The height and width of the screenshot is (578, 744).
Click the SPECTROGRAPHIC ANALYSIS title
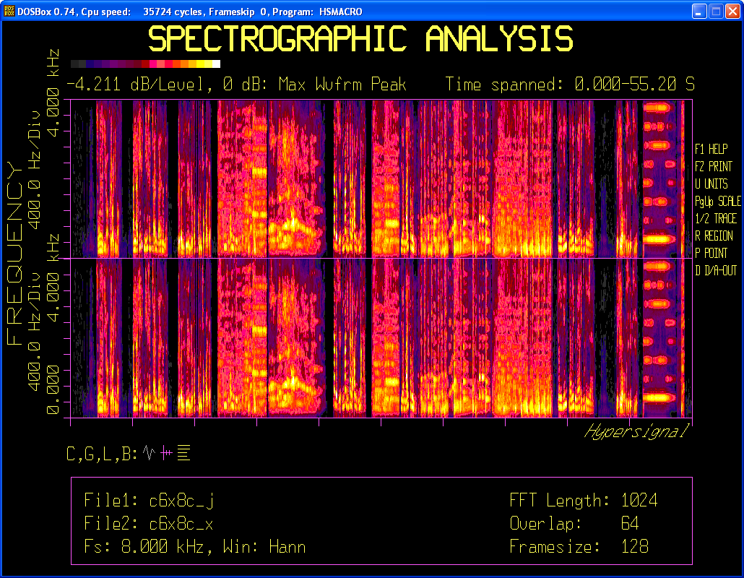(x=360, y=39)
